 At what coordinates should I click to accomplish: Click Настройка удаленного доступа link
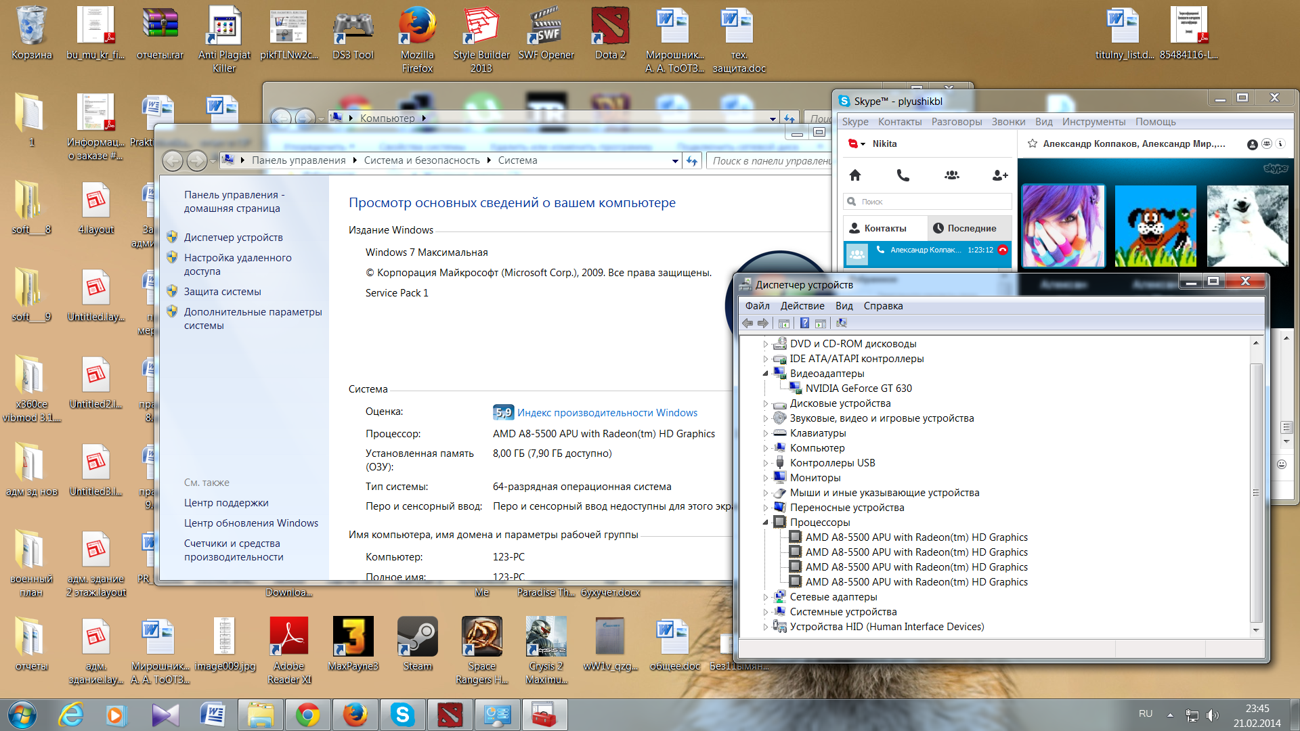point(238,265)
